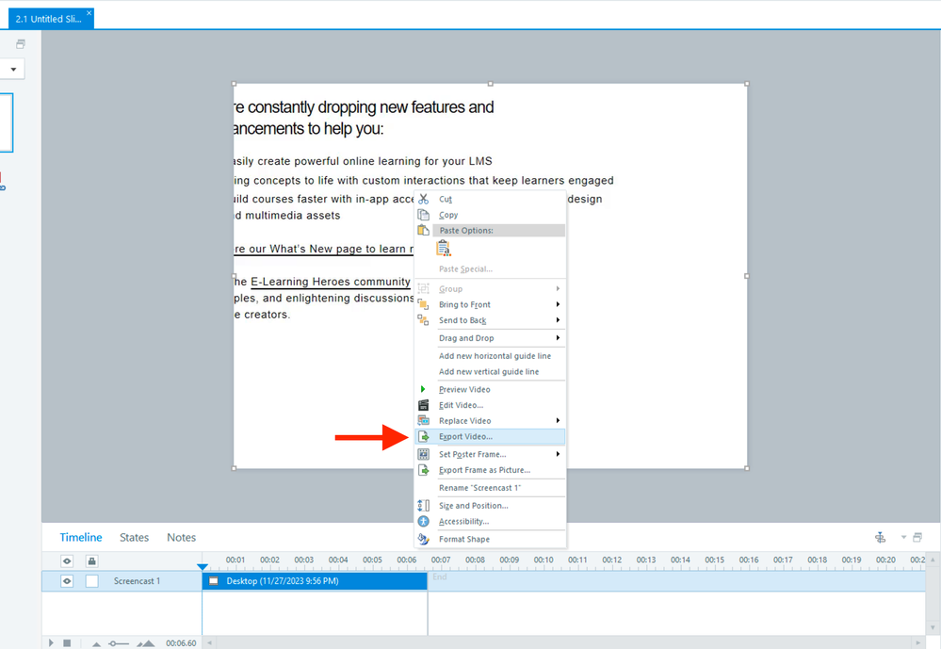941x649 pixels.
Task: Choose Add new vertical guide line
Action: click(x=491, y=372)
